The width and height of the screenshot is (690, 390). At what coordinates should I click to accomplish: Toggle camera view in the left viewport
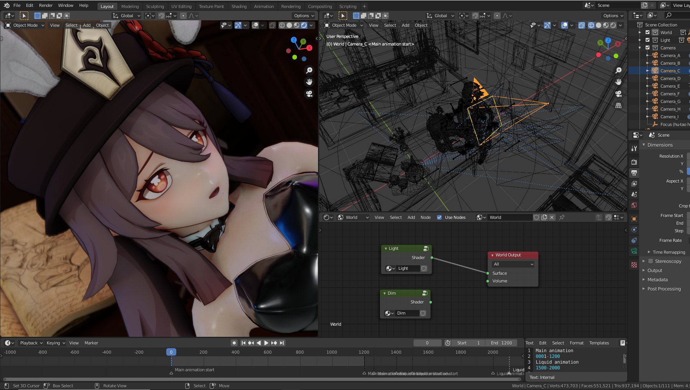pos(309,94)
